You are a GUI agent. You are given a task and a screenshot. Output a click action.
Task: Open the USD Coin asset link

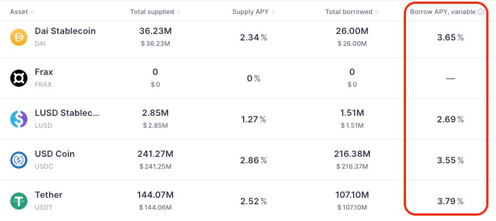(55, 154)
